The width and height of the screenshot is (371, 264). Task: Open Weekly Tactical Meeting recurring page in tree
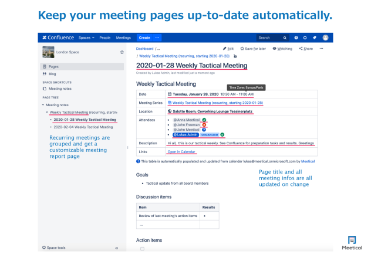pyautogui.click(x=83, y=113)
